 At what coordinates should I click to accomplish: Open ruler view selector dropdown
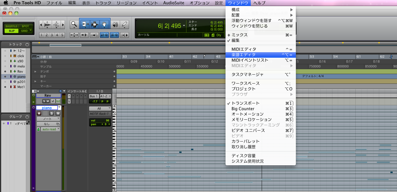36,57
